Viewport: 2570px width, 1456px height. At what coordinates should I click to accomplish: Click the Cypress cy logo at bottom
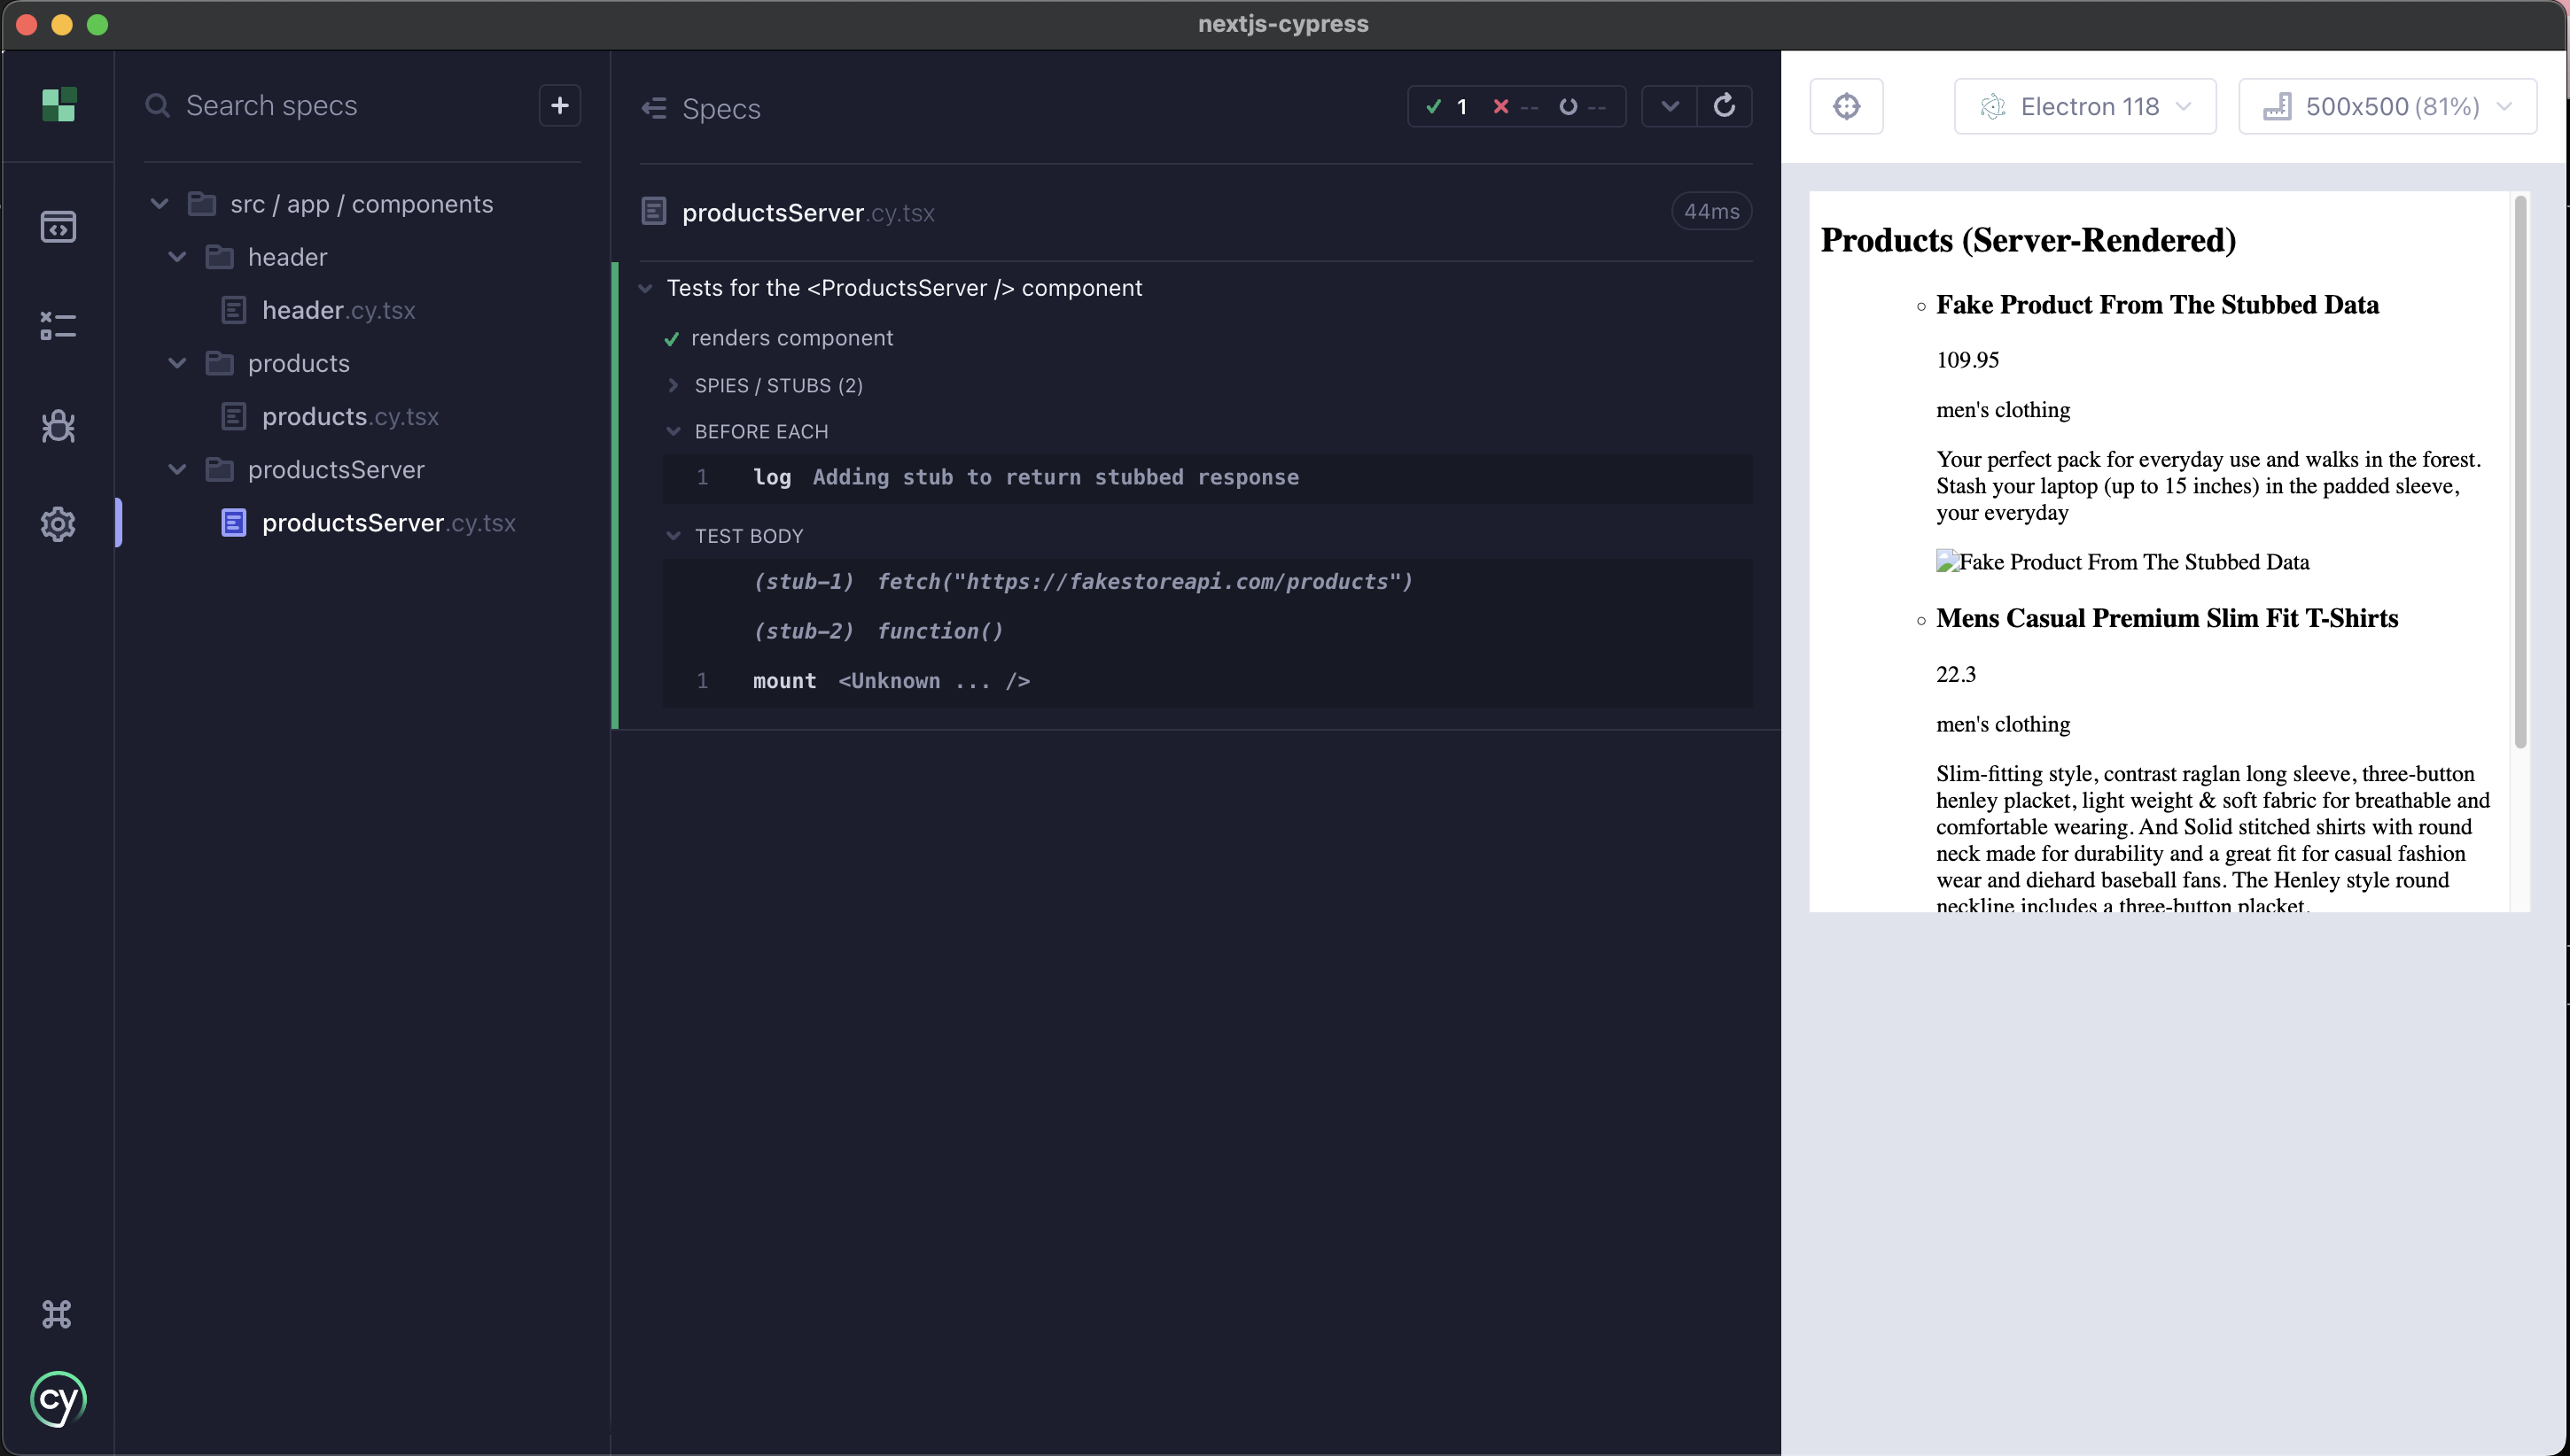coord(58,1399)
